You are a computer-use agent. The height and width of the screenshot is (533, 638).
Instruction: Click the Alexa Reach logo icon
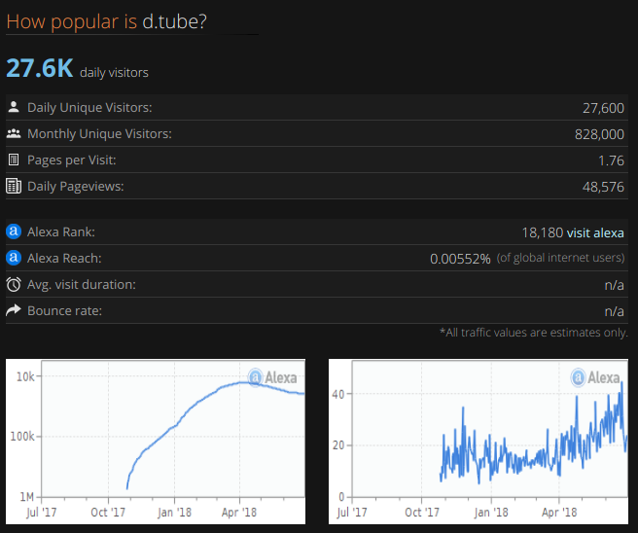tap(14, 258)
